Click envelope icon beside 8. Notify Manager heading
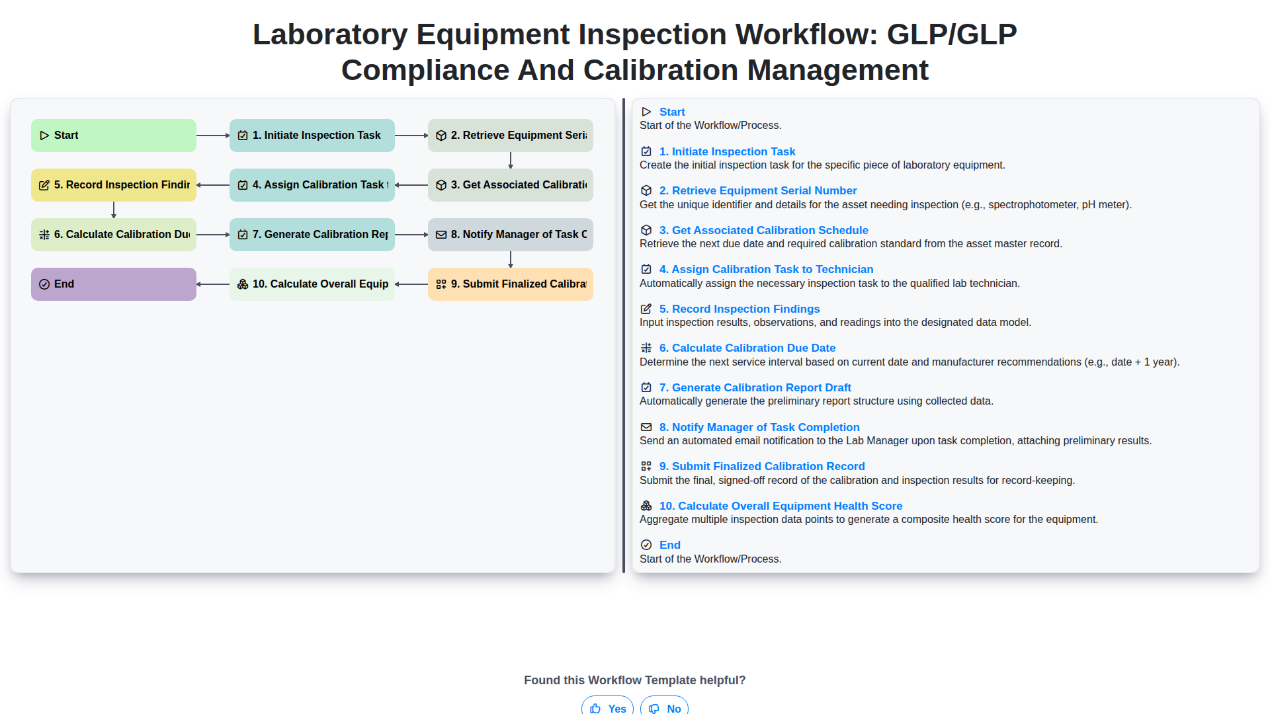The height and width of the screenshot is (714, 1270). pyautogui.click(x=646, y=427)
